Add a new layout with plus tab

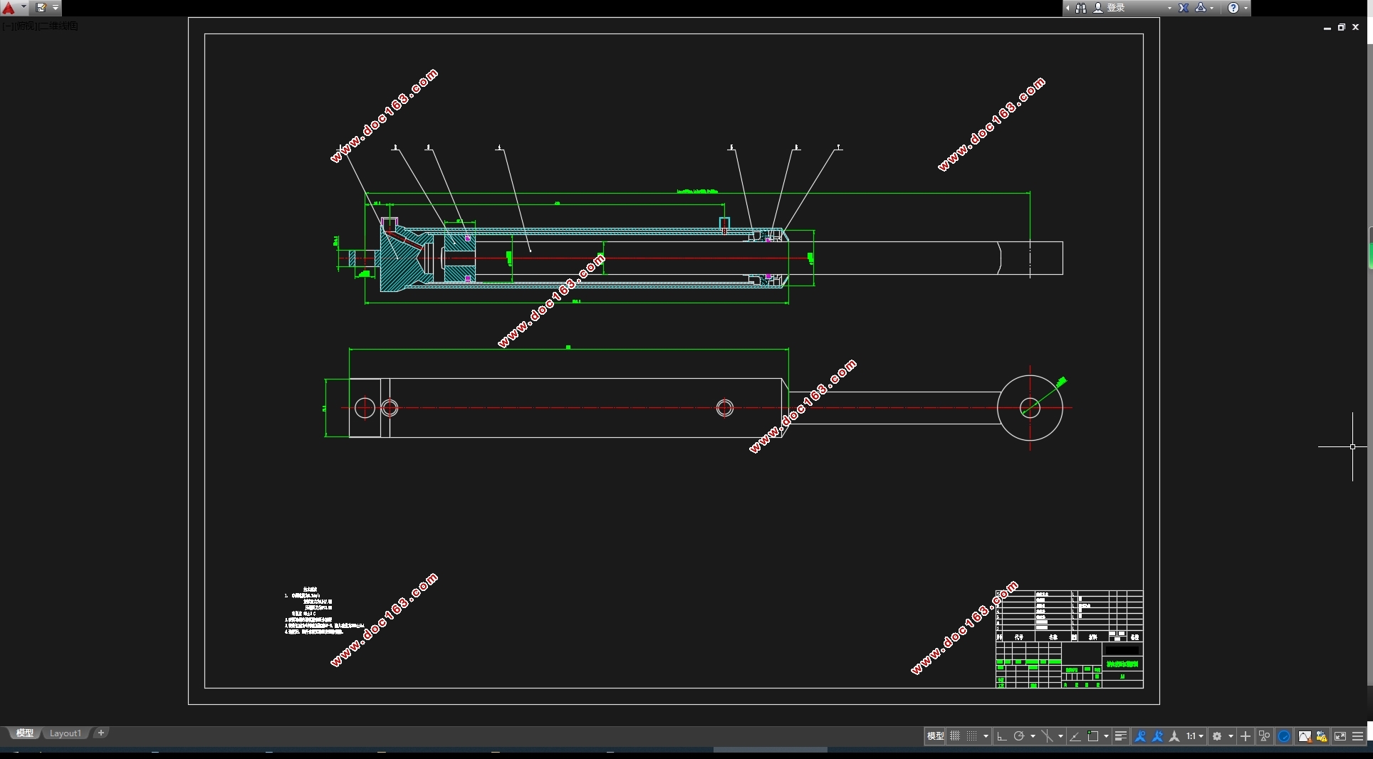[101, 733]
